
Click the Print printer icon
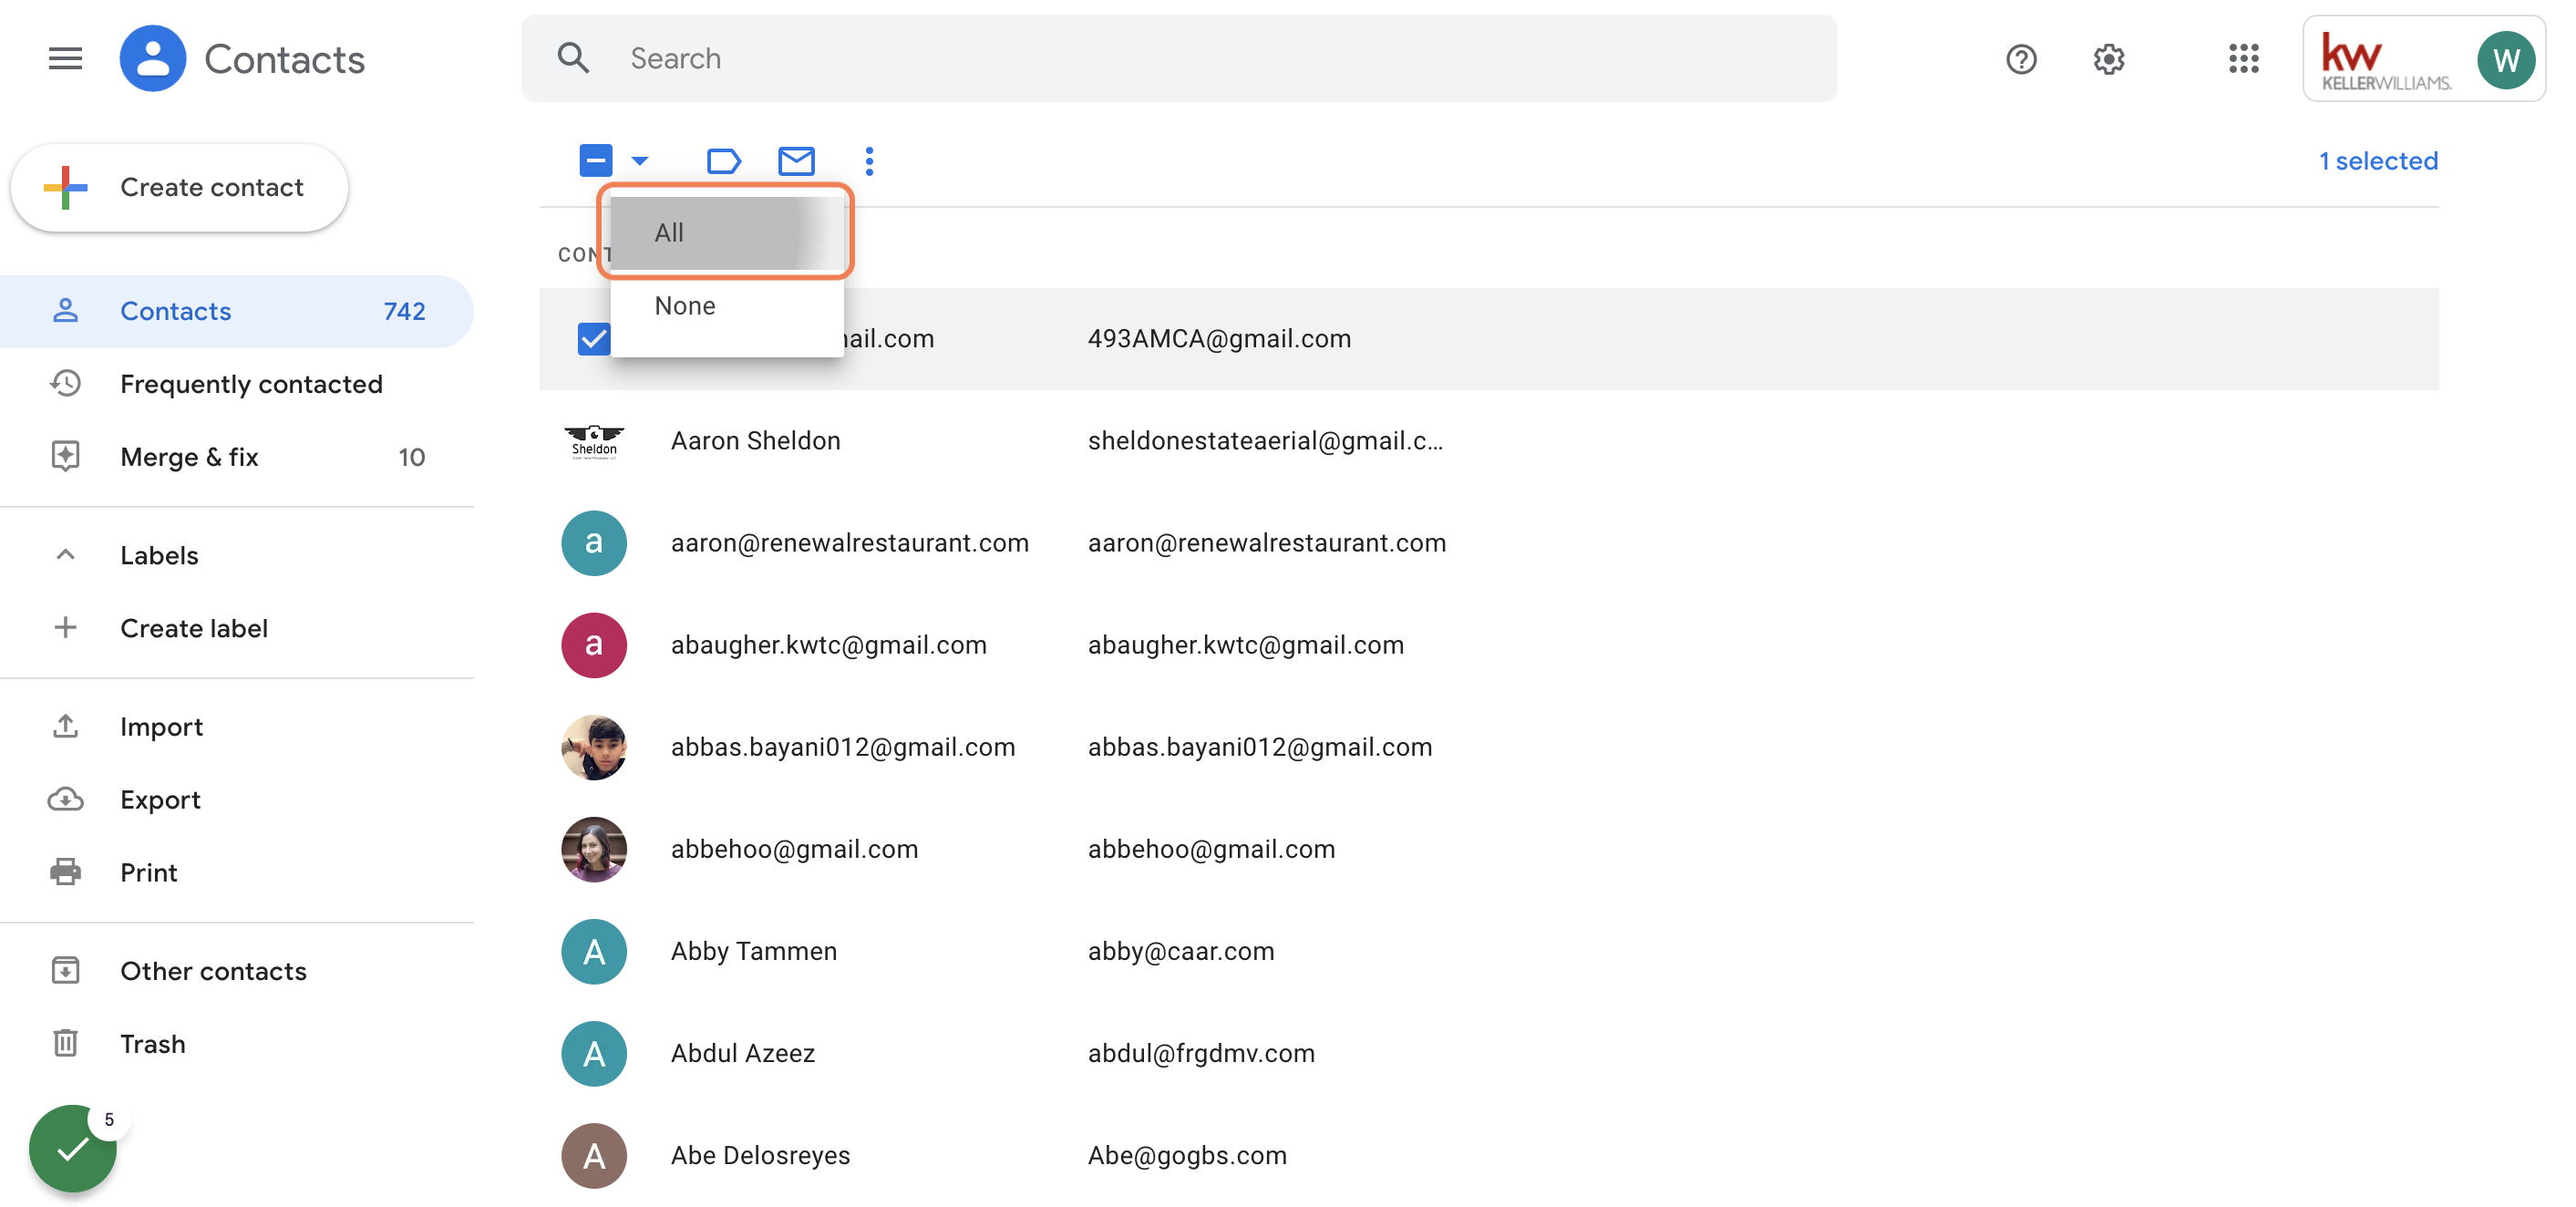(x=65, y=872)
